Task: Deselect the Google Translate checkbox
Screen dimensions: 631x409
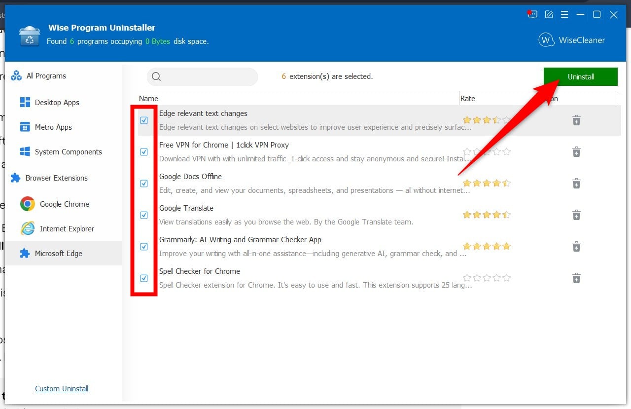Action: [144, 215]
